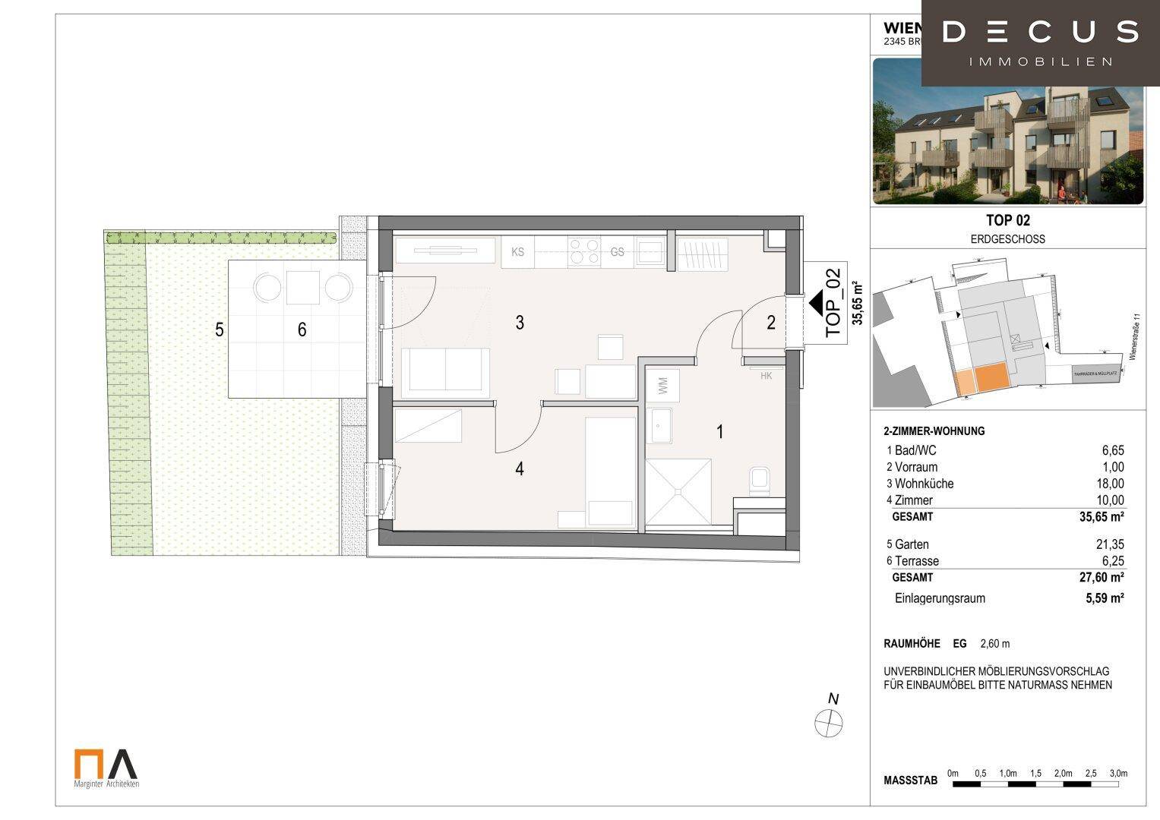Viewport: 1160px width, 820px height.
Task: Click the Massstab scale bar
Action: pos(1037,783)
